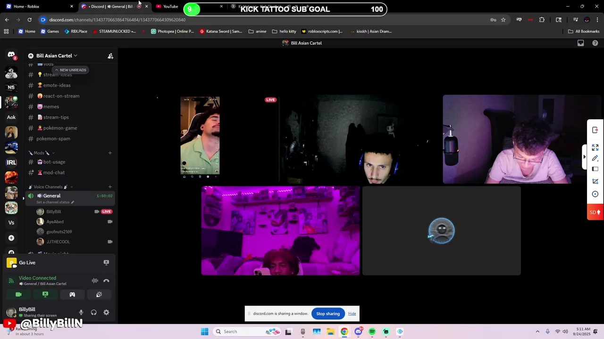The image size is (604, 339).
Task: Collapse Voice Channels category
Action: click(x=50, y=187)
